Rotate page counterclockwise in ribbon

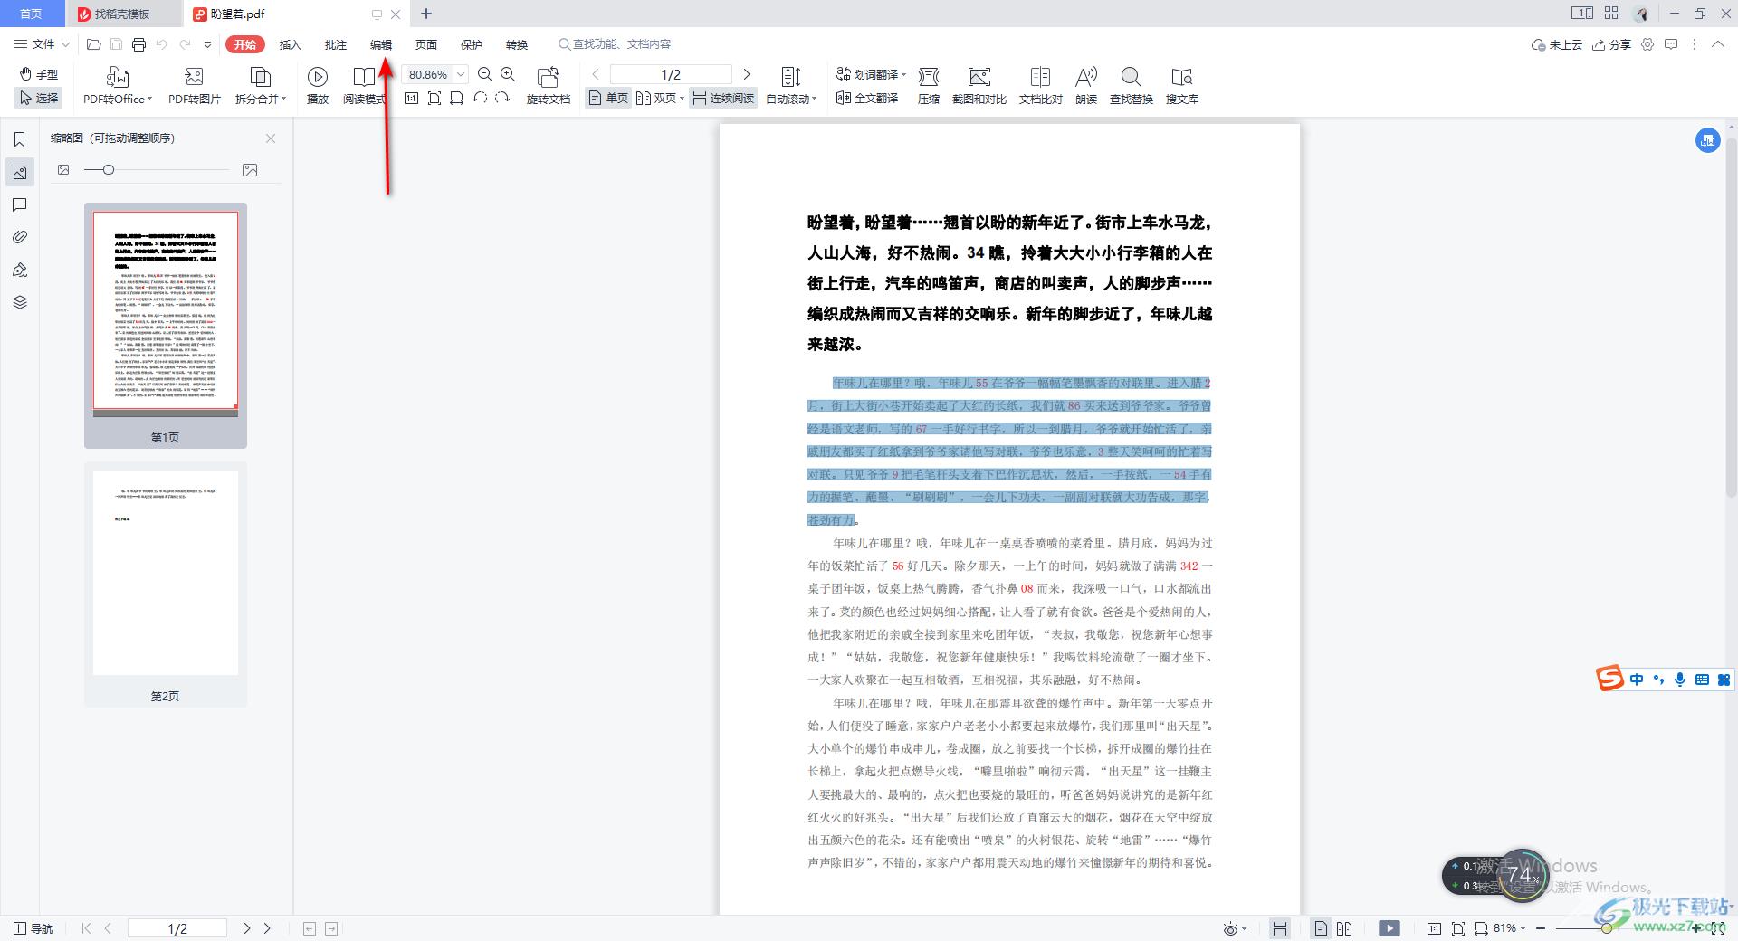click(480, 98)
